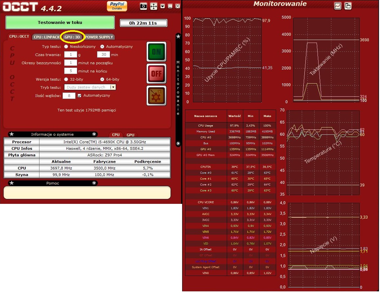Click the Nazwa sensora column header
The height and width of the screenshot is (293, 380).
(206, 116)
